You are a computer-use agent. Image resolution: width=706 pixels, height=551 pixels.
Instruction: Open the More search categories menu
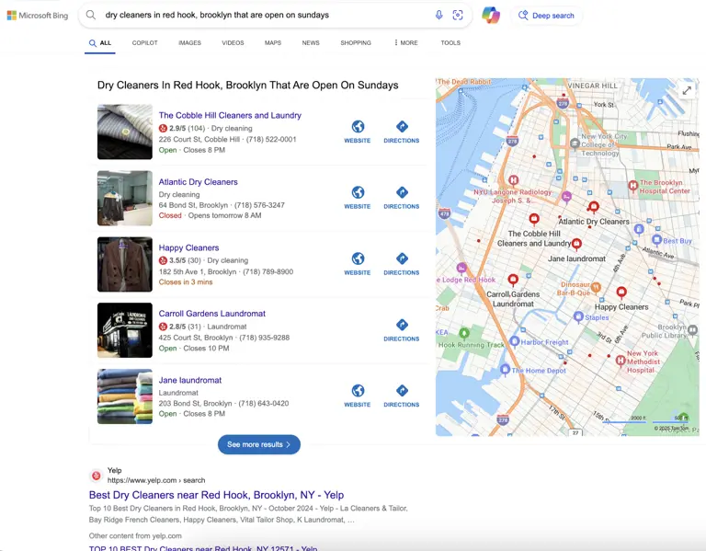tap(405, 43)
